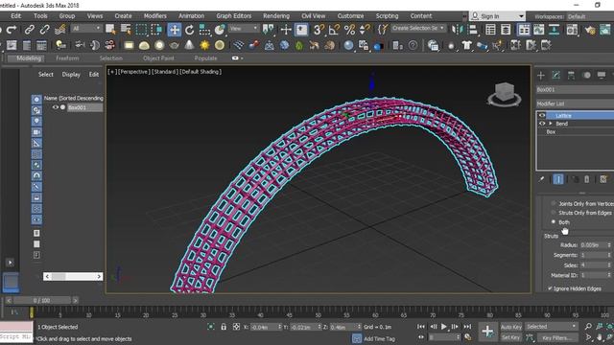Open the Animation menu
The height and width of the screenshot is (345, 614).
tap(192, 16)
